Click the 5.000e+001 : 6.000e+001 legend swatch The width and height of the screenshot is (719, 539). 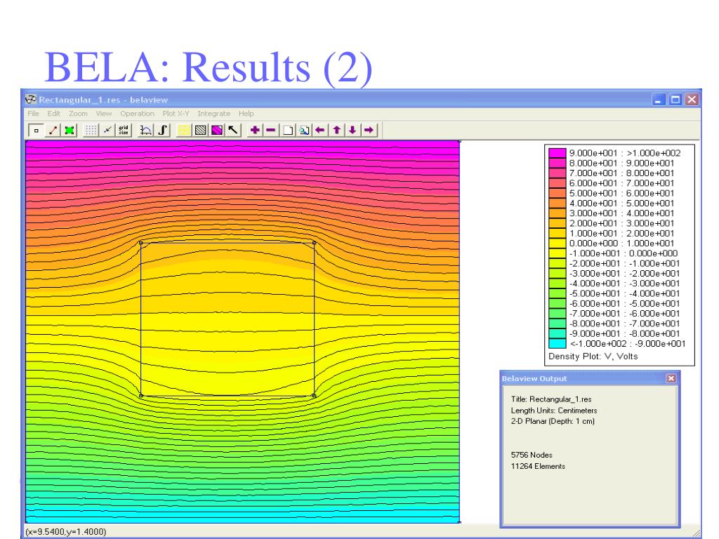coord(557,194)
